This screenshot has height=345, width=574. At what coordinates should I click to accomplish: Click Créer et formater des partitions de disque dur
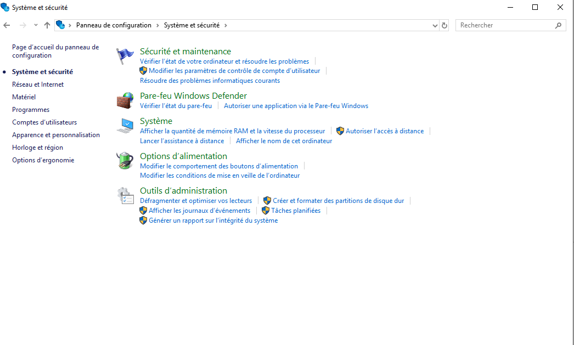[x=338, y=201]
